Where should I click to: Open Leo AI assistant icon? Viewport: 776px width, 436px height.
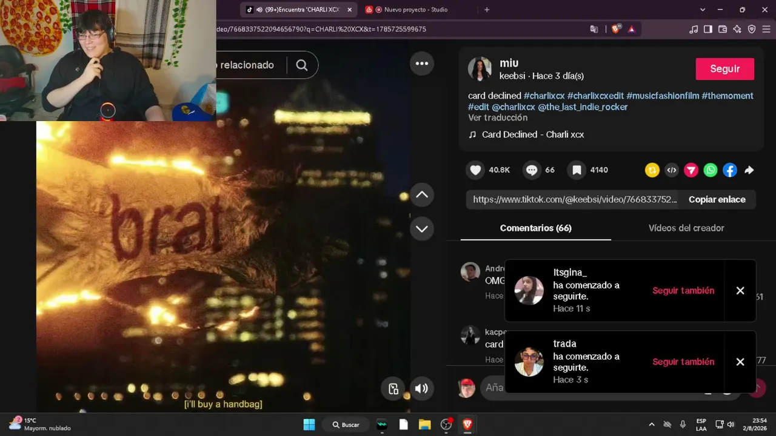(737, 29)
